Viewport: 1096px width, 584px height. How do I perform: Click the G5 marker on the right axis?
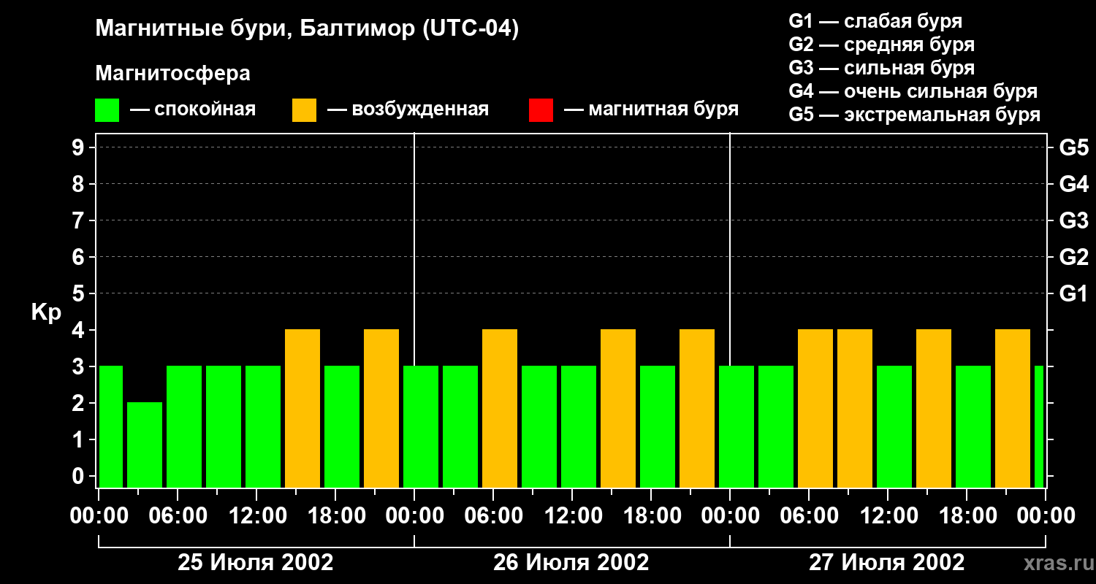[1073, 147]
